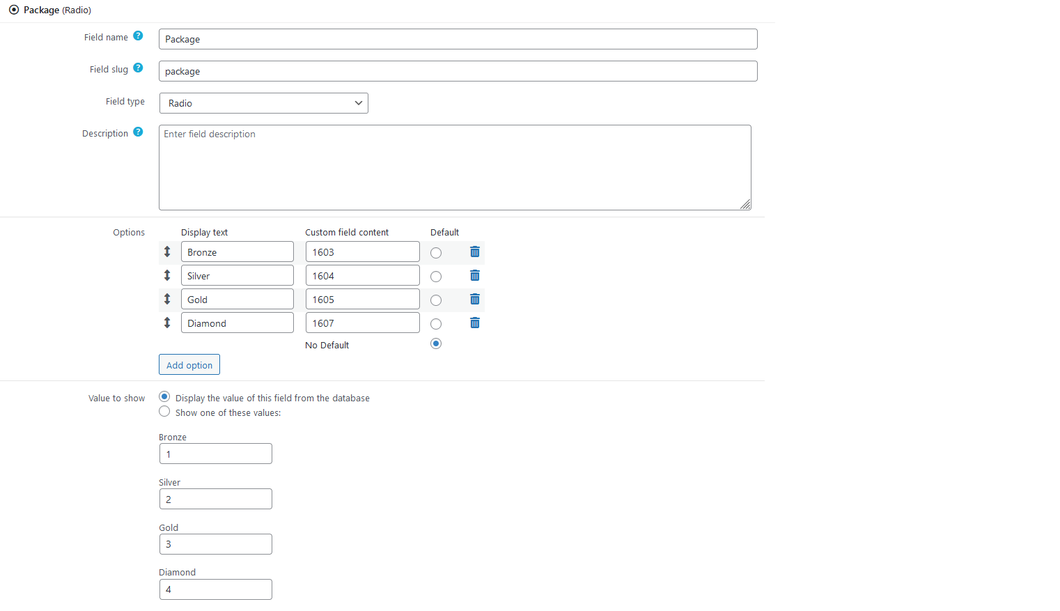Image resolution: width=1060 pixels, height=611 pixels.
Task: Click the Add option button
Action: 189,364
